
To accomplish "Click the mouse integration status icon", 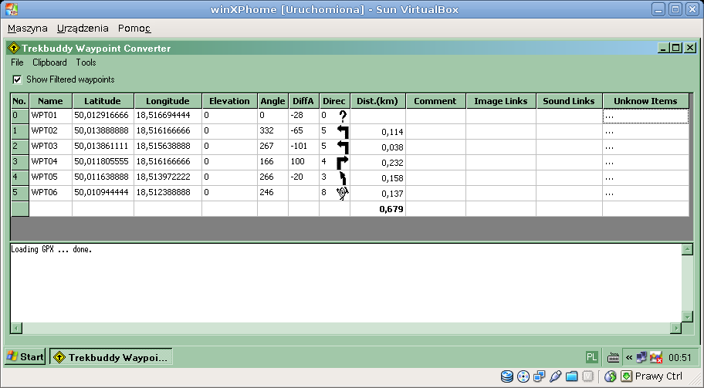I will pyautogui.click(x=610, y=376).
